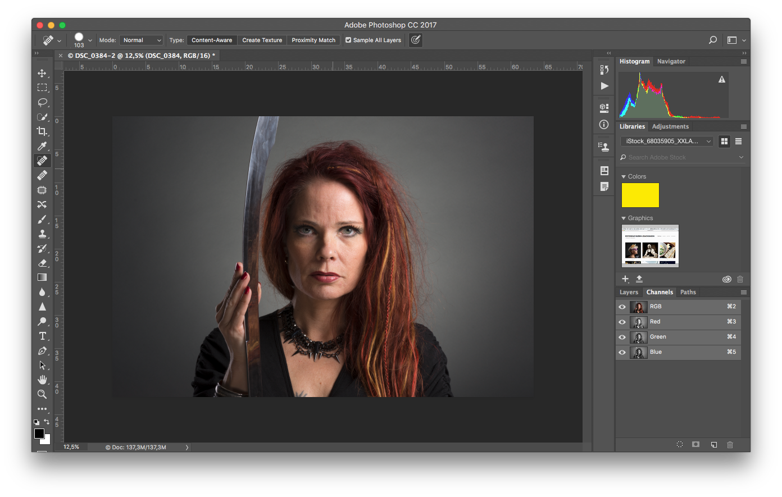The height and width of the screenshot is (497, 782).
Task: Select the Eyedropper tool
Action: [x=42, y=146]
